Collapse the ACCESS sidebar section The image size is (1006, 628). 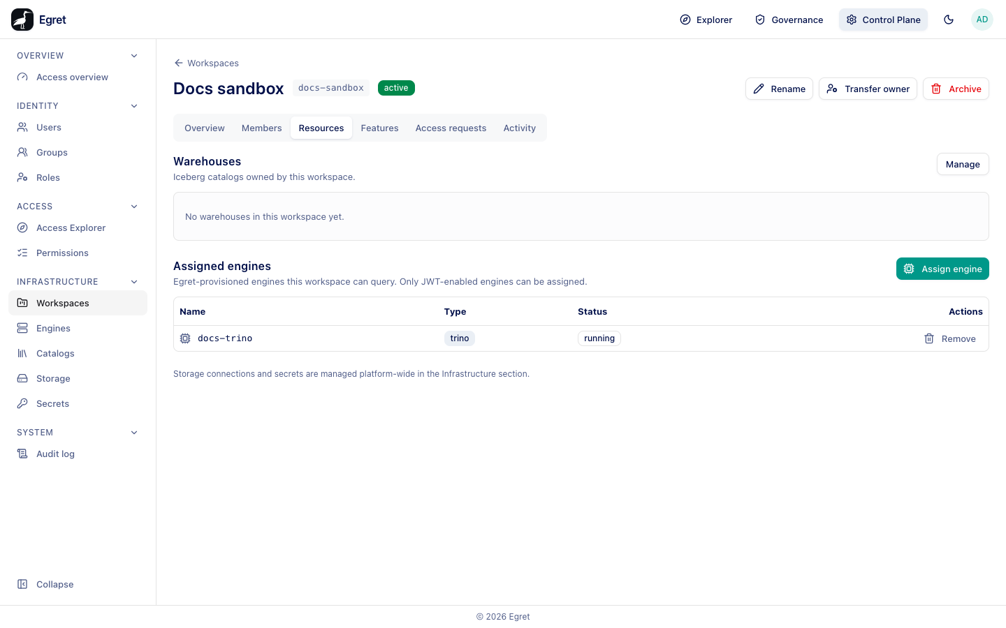(134, 207)
